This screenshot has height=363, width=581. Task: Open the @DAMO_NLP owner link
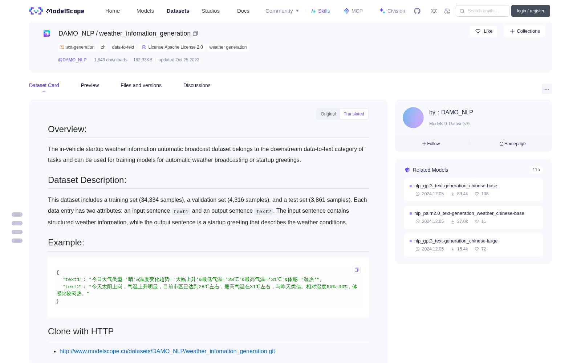[72, 60]
